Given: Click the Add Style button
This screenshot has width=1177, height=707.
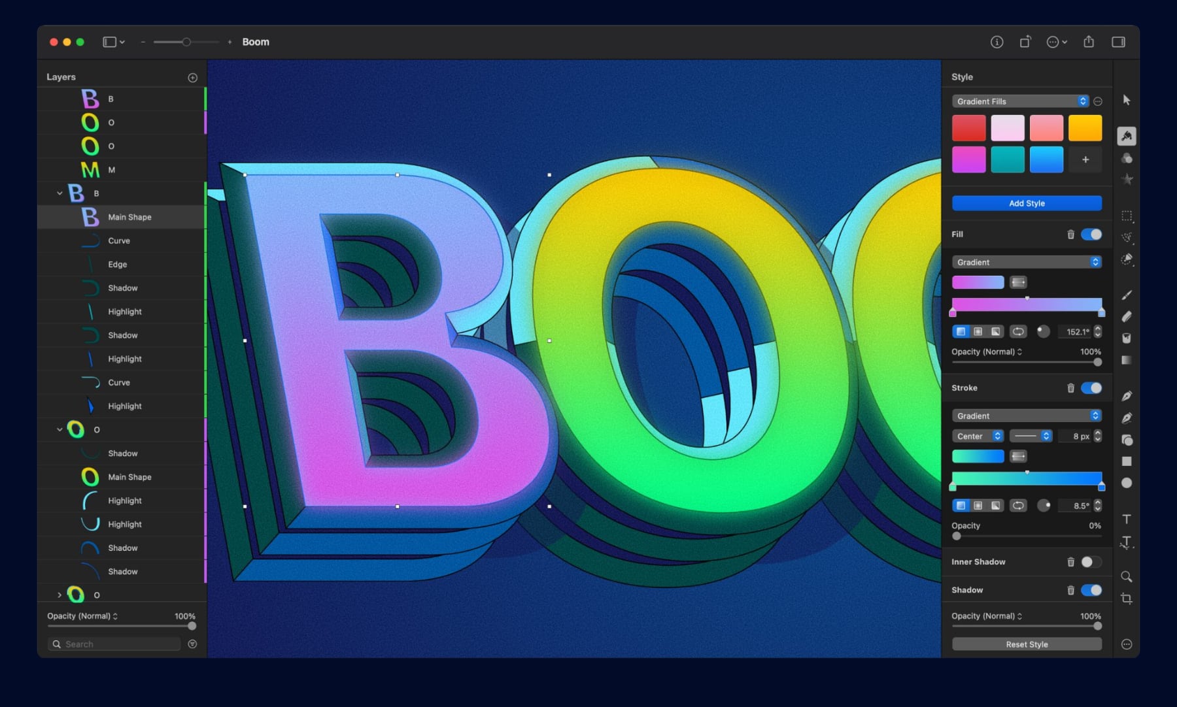Looking at the screenshot, I should coord(1027,203).
